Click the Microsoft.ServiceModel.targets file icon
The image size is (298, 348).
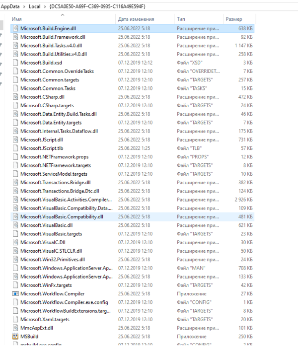[15, 174]
